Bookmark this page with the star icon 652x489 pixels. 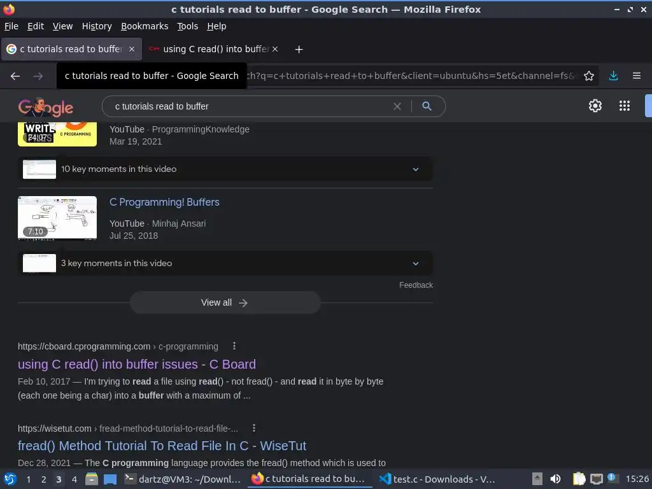tap(589, 76)
